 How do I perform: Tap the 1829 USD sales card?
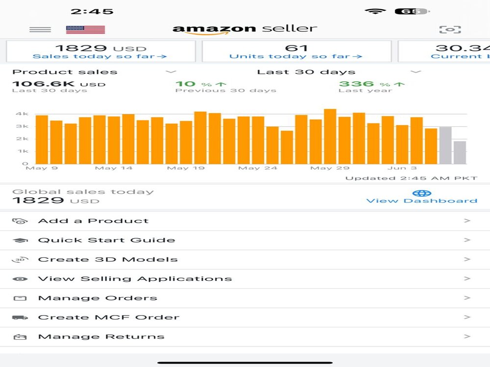tap(100, 51)
